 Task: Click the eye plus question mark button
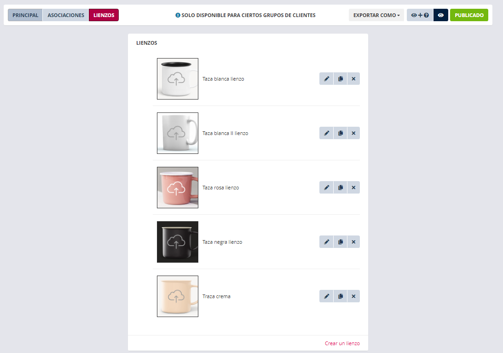tap(420, 15)
